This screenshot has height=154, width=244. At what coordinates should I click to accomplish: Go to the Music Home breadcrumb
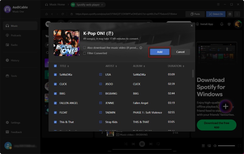click(x=55, y=5)
